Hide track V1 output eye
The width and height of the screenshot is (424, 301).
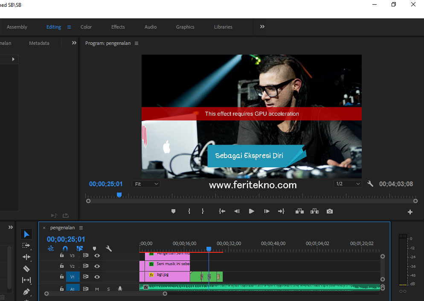coord(97,277)
